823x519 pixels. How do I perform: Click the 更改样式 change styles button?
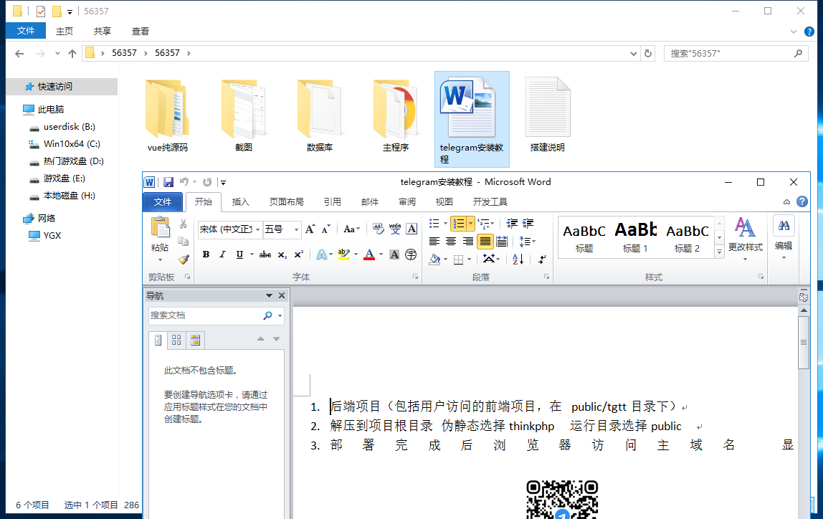[746, 244]
